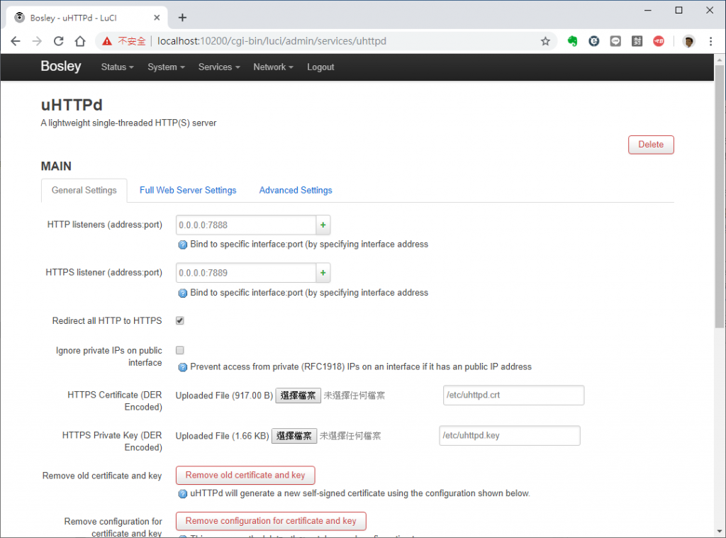Add another HTTPS listener with plus
726x538 pixels.
point(323,273)
